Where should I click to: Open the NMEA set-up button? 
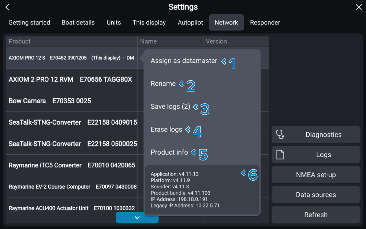pos(316,175)
